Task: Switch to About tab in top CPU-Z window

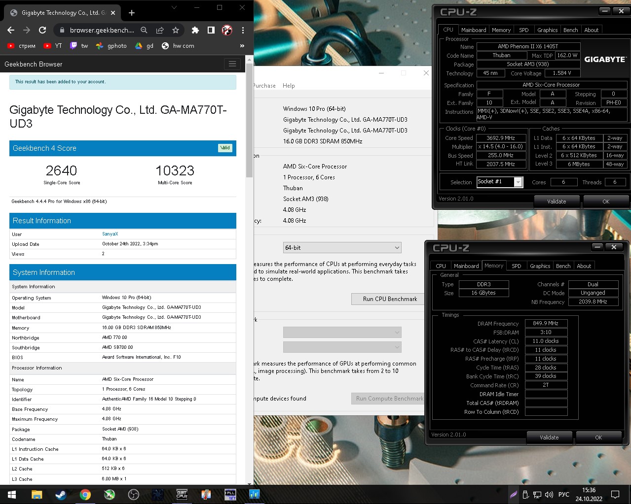Action: [592, 30]
